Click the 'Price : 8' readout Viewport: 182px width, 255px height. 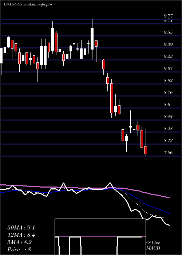point(19,250)
